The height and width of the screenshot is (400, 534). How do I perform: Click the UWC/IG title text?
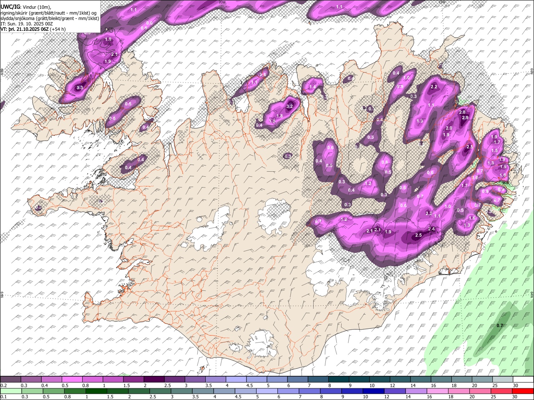coord(10,7)
